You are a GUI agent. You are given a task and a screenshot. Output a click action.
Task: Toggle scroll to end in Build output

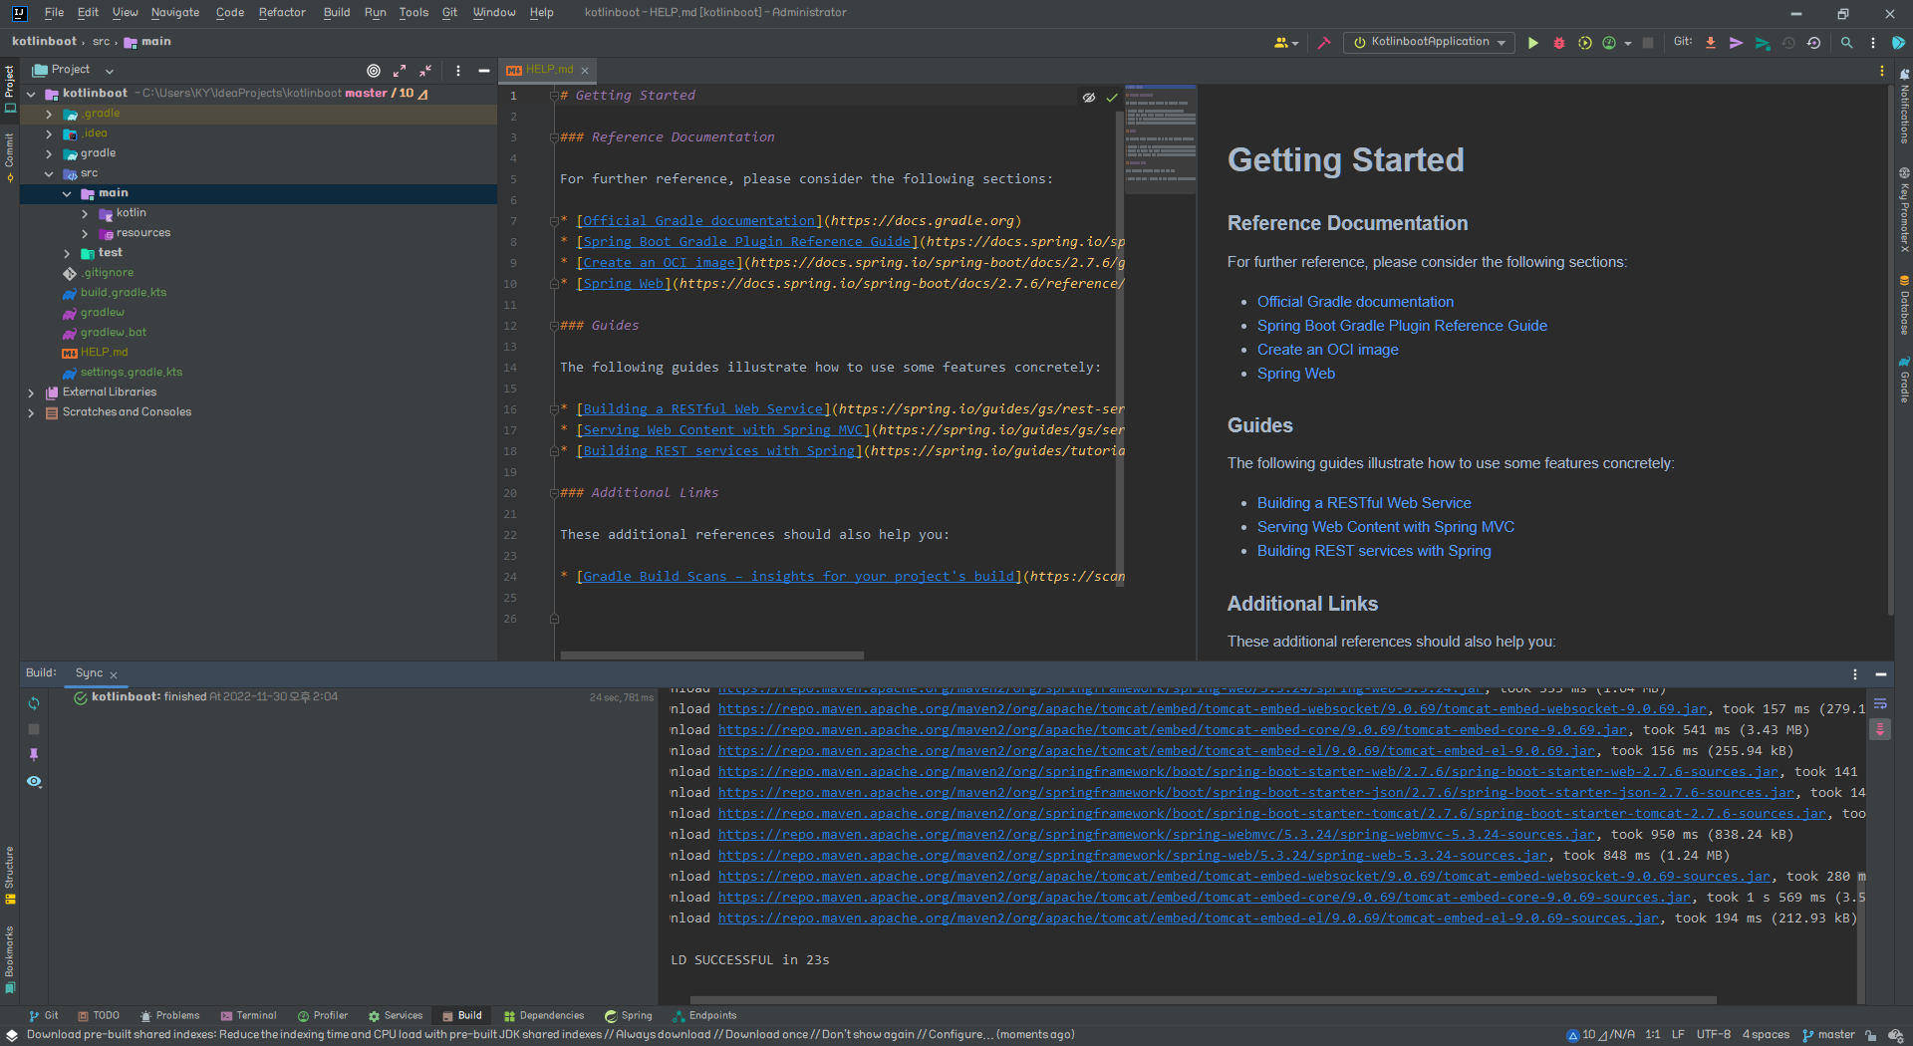click(1880, 729)
